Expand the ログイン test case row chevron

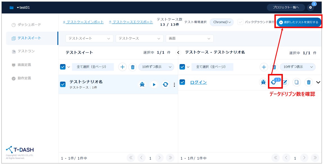click(x=318, y=82)
